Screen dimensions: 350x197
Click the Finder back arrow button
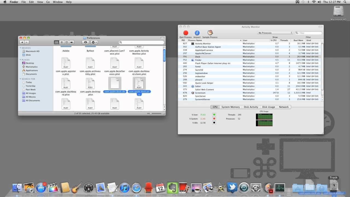coord(22,42)
